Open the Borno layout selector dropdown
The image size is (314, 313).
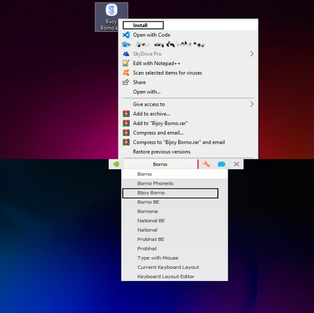coord(160,164)
